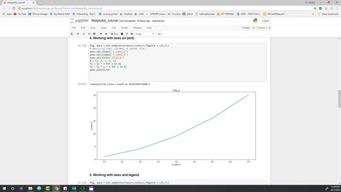Bookmark this page with star icon
The width and height of the screenshot is (341, 192).
[315, 9]
